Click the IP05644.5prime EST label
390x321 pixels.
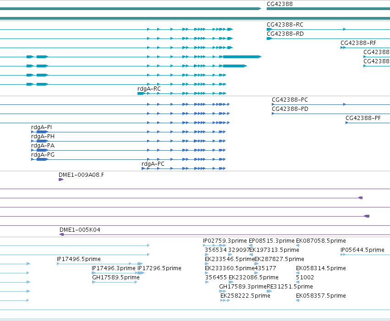click(363, 250)
